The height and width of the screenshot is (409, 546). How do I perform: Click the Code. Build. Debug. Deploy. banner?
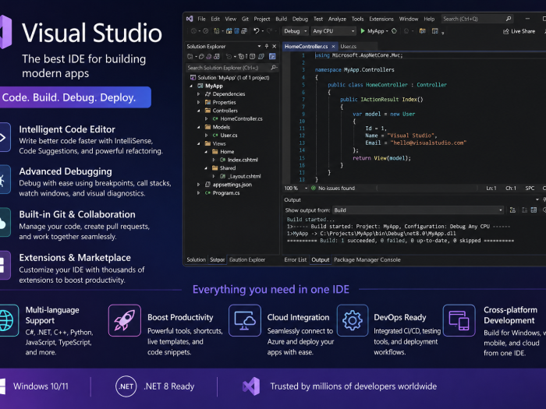(x=75, y=97)
